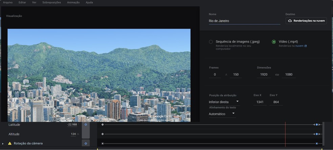Open the Editar menu

pyautogui.click(x=22, y=3)
